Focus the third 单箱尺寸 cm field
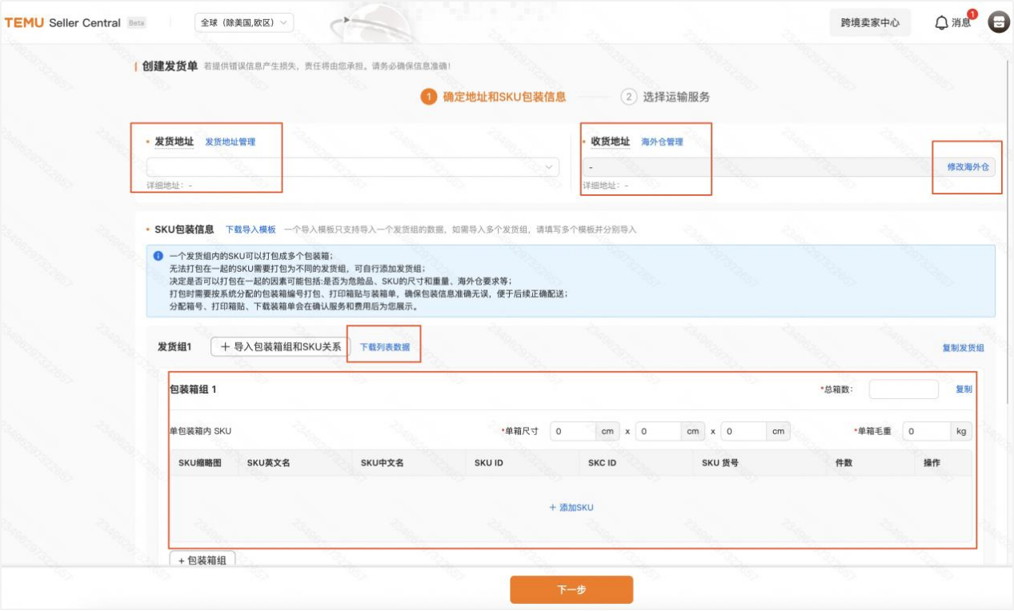The height and width of the screenshot is (611, 1014). pos(743,431)
